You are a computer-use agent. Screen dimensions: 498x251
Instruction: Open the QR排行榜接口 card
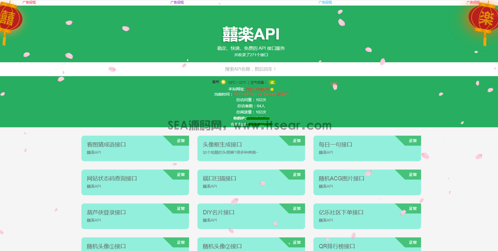(x=367, y=244)
